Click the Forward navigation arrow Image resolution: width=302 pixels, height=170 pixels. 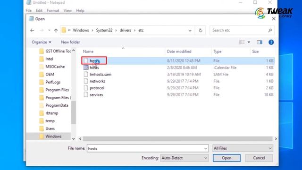tap(42, 30)
